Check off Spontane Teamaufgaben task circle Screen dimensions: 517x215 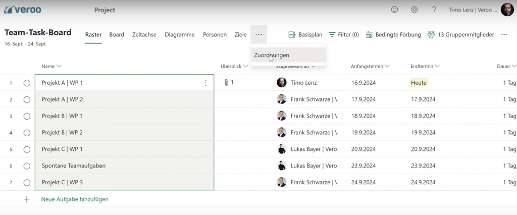click(x=27, y=166)
